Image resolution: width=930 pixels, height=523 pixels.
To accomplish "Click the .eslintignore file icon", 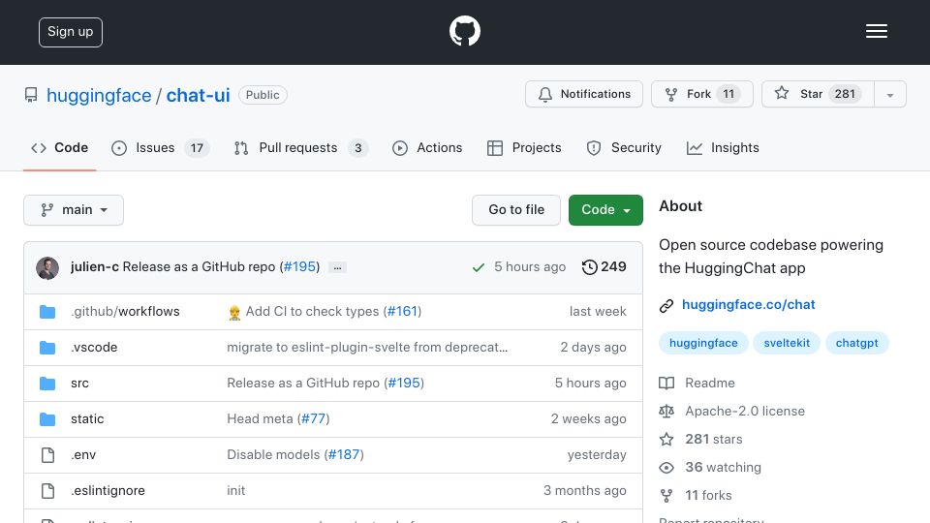I will [x=47, y=491].
